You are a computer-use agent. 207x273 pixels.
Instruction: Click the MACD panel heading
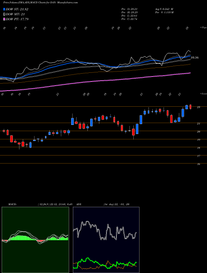tap(12, 204)
